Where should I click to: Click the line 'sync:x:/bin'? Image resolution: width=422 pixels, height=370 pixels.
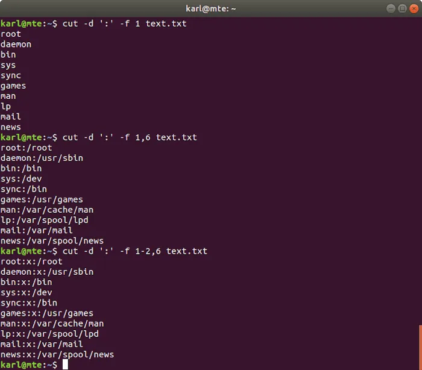29,303
